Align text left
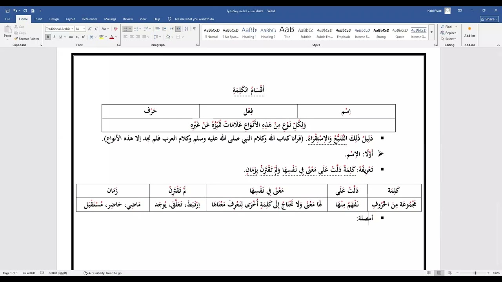This screenshot has height=282, width=502. click(x=125, y=37)
